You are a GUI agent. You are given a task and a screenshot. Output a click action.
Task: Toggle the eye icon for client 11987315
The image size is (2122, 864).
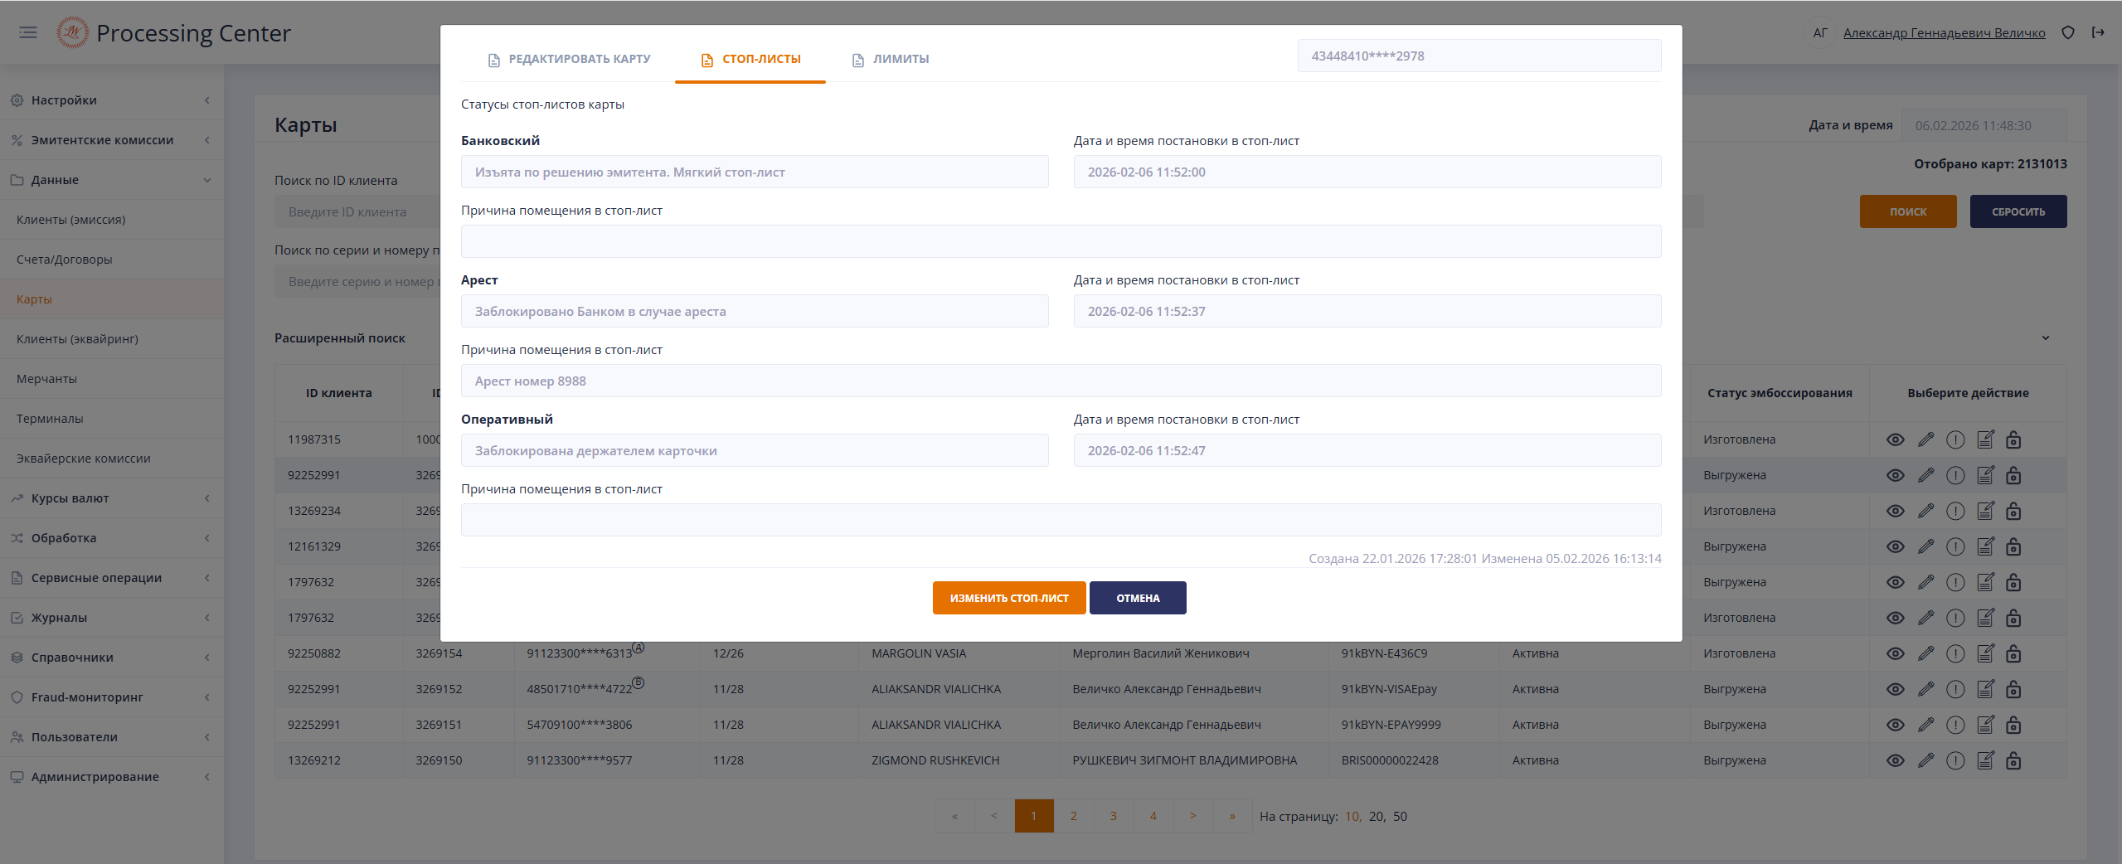point(1895,439)
